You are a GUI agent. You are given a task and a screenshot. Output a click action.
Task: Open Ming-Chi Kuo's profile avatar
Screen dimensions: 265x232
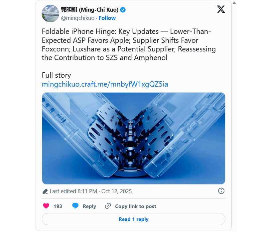click(50, 14)
